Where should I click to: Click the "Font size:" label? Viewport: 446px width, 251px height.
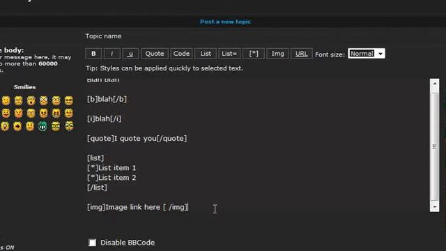coord(330,54)
